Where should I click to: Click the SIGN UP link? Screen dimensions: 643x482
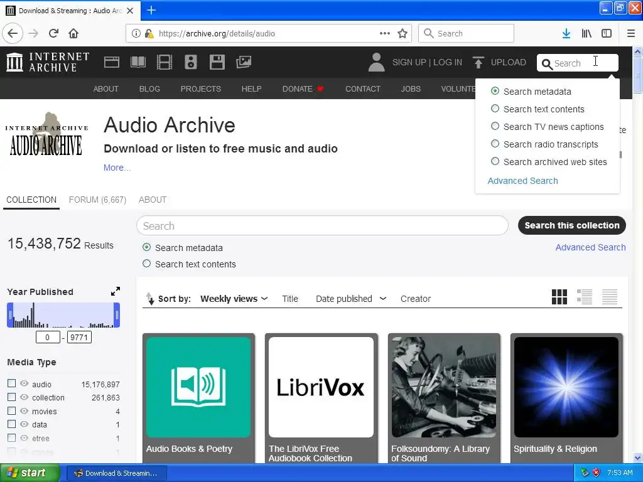pos(409,62)
